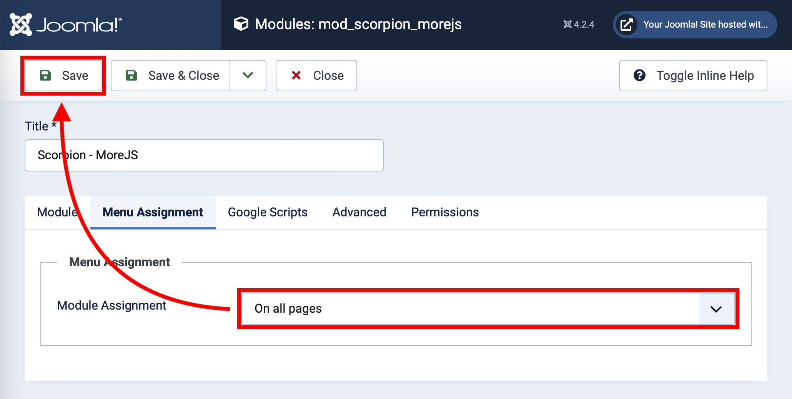792x399 pixels.
Task: Click the Menu Assignment fieldset legend
Action: 120,262
